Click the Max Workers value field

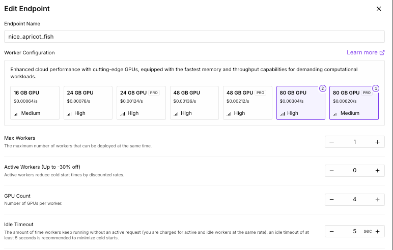pos(354,142)
